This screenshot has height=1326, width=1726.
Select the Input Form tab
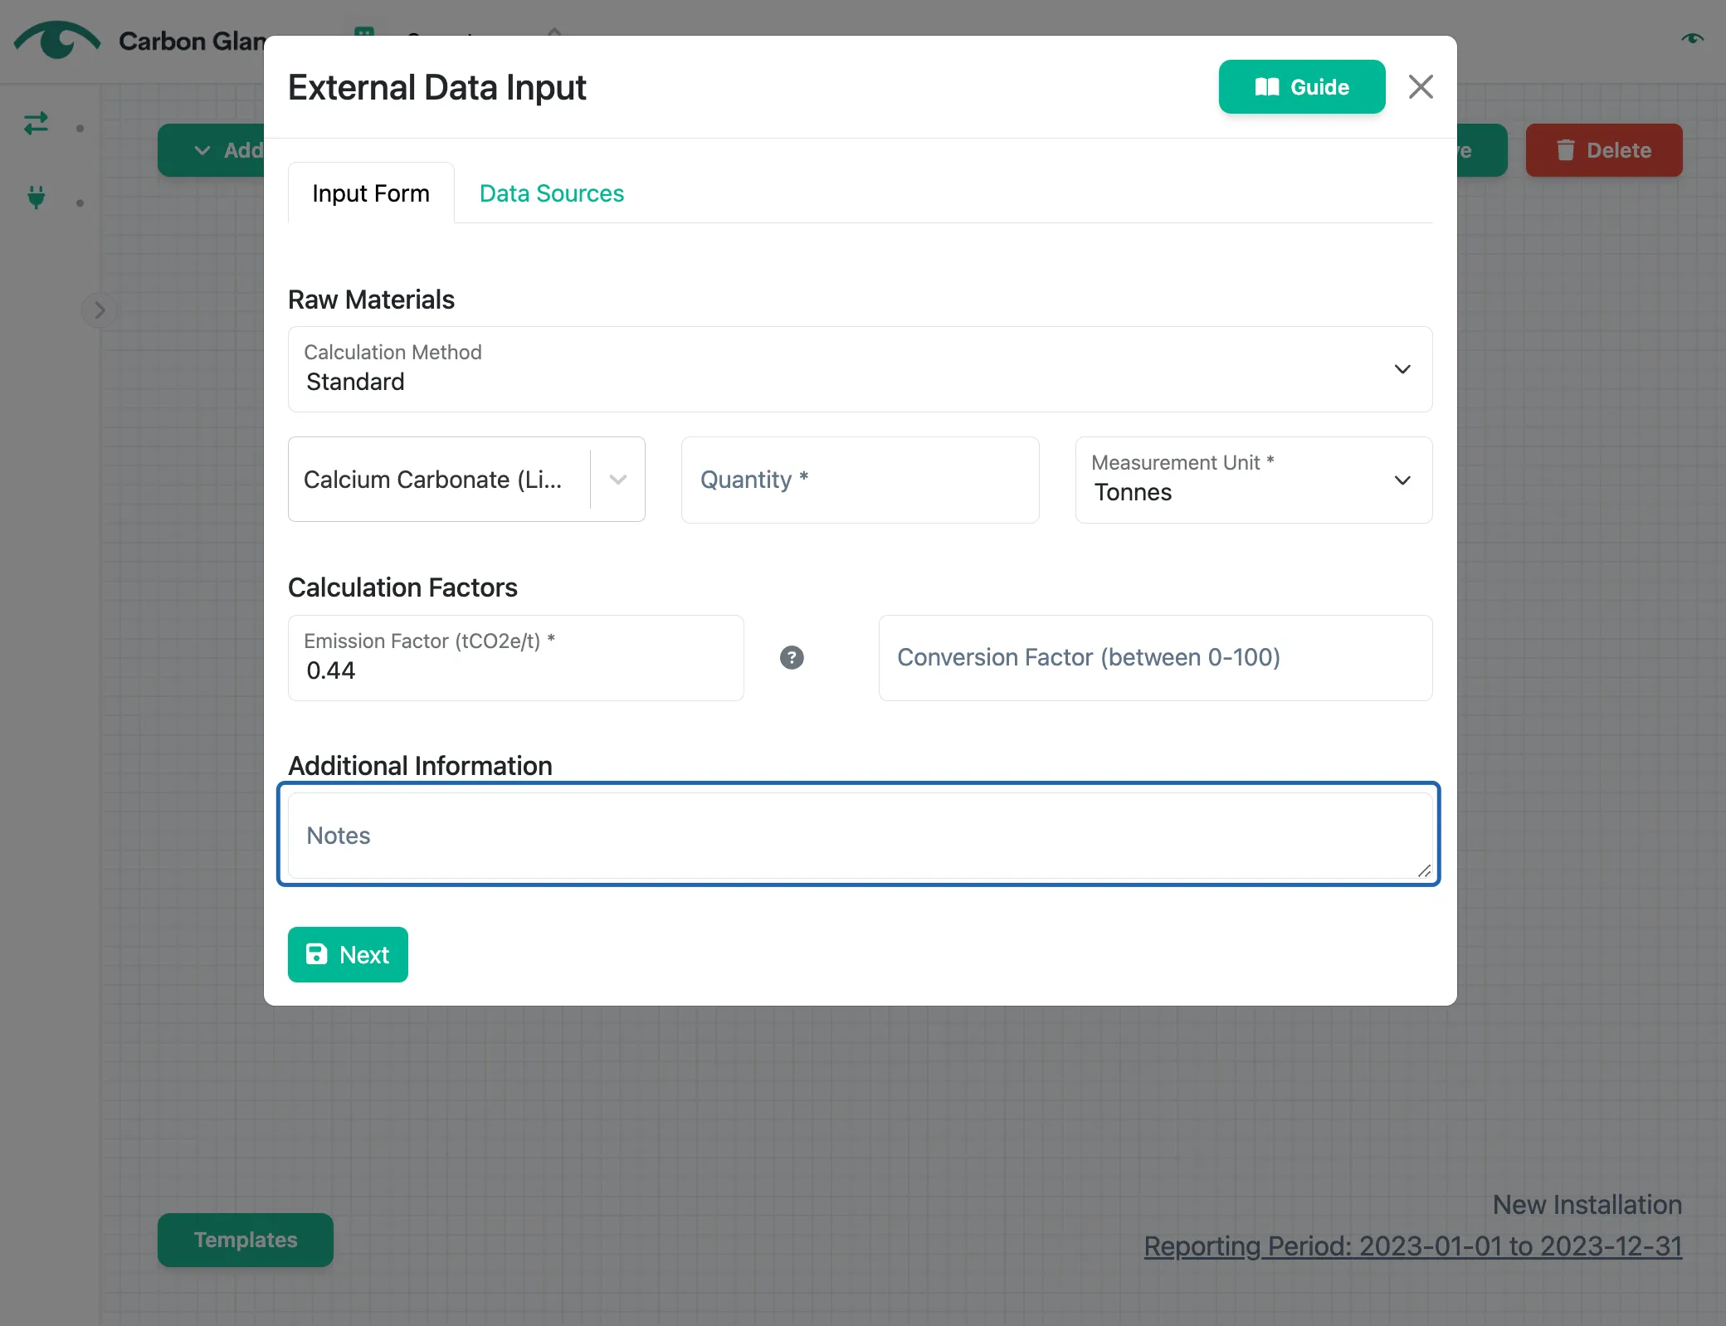(x=371, y=193)
